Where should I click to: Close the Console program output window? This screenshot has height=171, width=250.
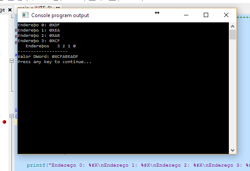(x=226, y=15)
